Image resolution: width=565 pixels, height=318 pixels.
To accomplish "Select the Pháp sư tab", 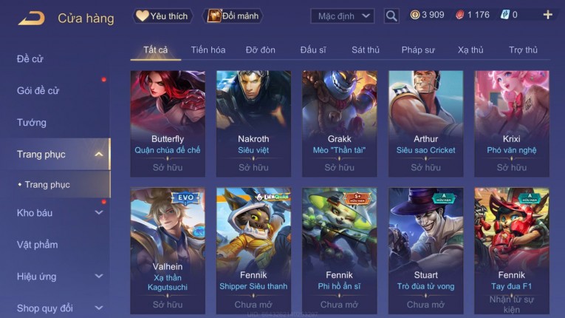I will 418,50.
